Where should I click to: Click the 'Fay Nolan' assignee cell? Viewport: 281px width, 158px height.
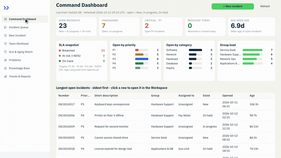[x=185, y=115]
